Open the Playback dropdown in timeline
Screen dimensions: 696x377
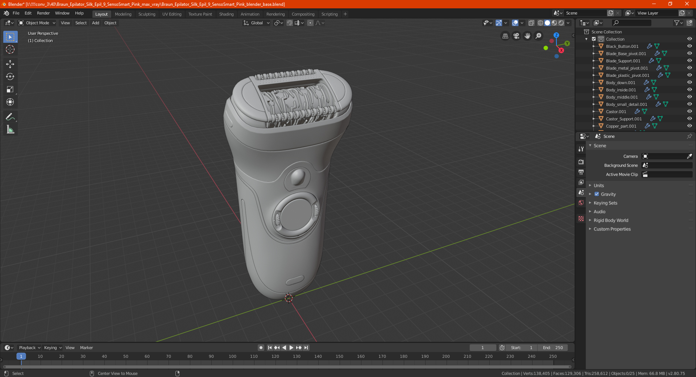coord(29,348)
